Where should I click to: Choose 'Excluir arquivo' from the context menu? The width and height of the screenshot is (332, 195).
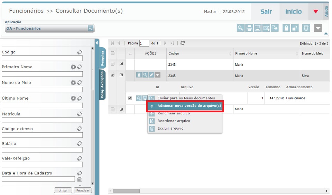170,129
